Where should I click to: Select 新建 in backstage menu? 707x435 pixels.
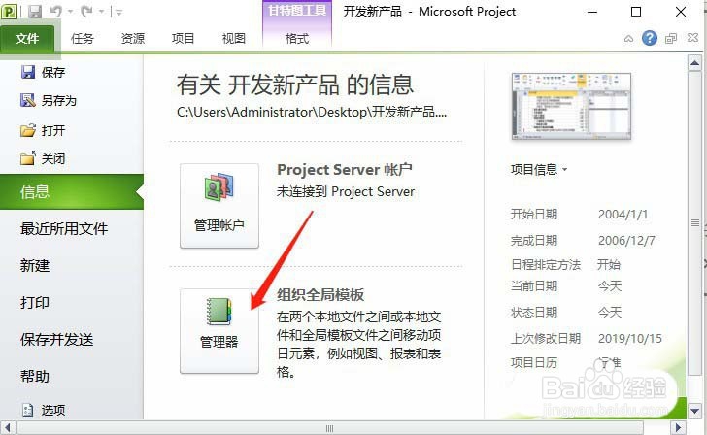(35, 265)
